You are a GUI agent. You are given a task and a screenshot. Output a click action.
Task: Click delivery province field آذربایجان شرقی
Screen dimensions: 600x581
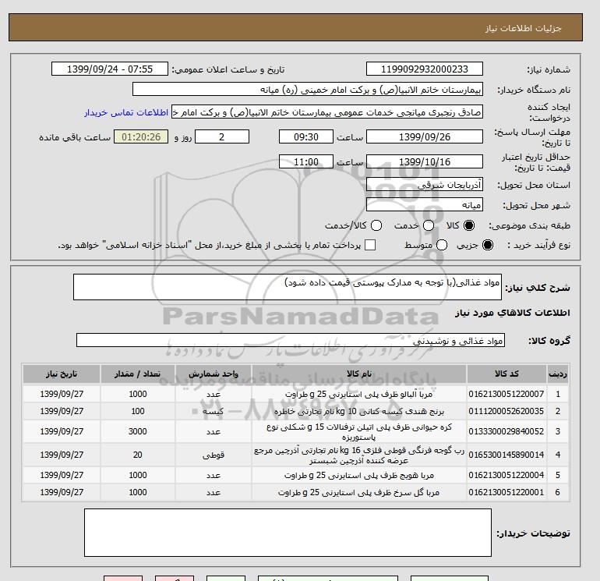425,185
